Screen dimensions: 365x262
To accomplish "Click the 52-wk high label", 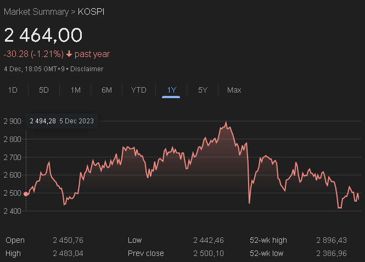I will click(268, 240).
